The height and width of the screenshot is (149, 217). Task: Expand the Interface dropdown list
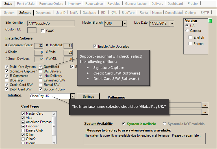(x=73, y=96)
